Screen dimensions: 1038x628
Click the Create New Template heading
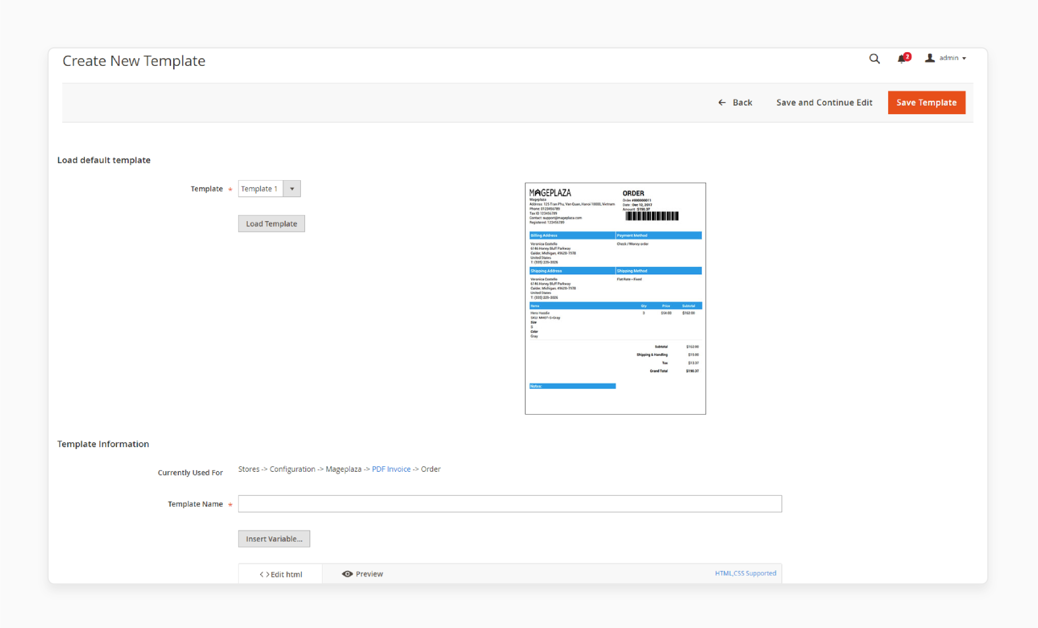pyautogui.click(x=134, y=61)
